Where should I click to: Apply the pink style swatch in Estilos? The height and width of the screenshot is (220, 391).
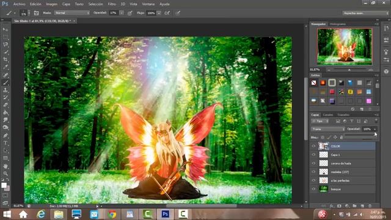pos(368,101)
